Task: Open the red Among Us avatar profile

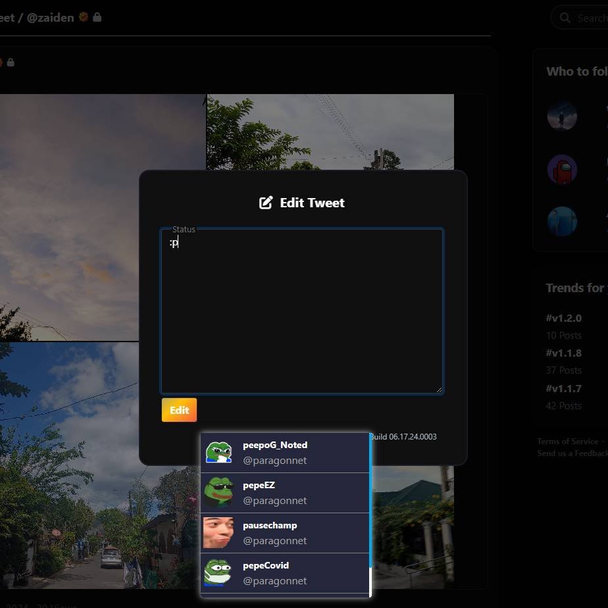Action: 562,170
